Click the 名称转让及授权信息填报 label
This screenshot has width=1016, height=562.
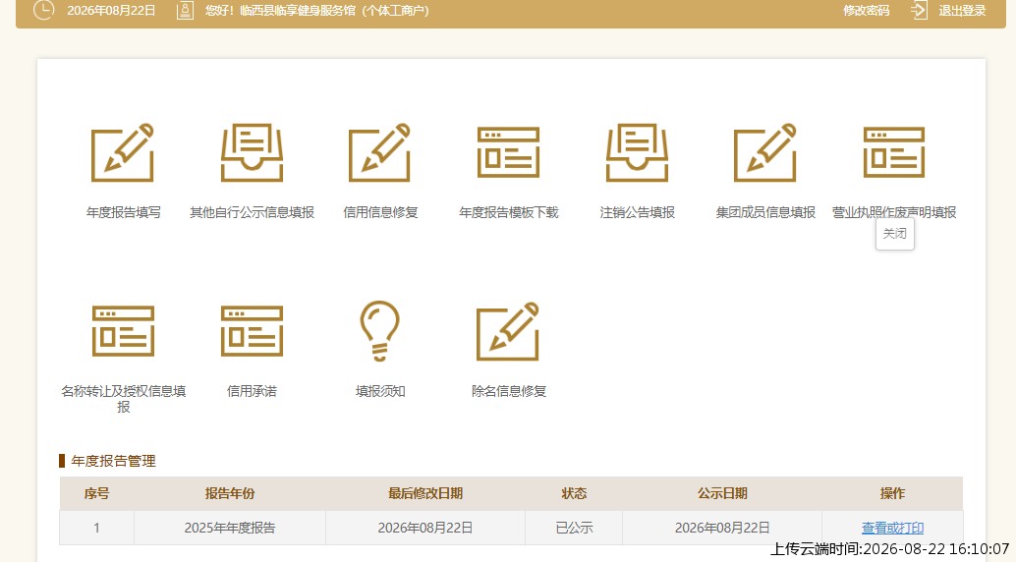point(123,399)
